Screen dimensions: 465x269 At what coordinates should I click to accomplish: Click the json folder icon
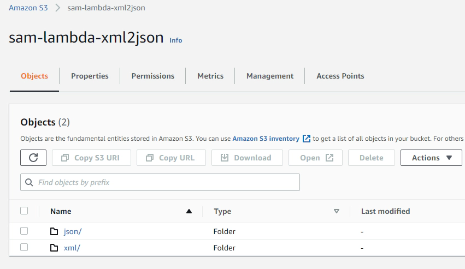coord(54,231)
